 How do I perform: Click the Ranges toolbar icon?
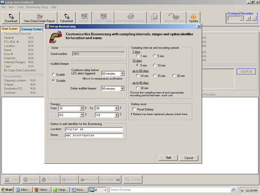(x=84, y=18)
